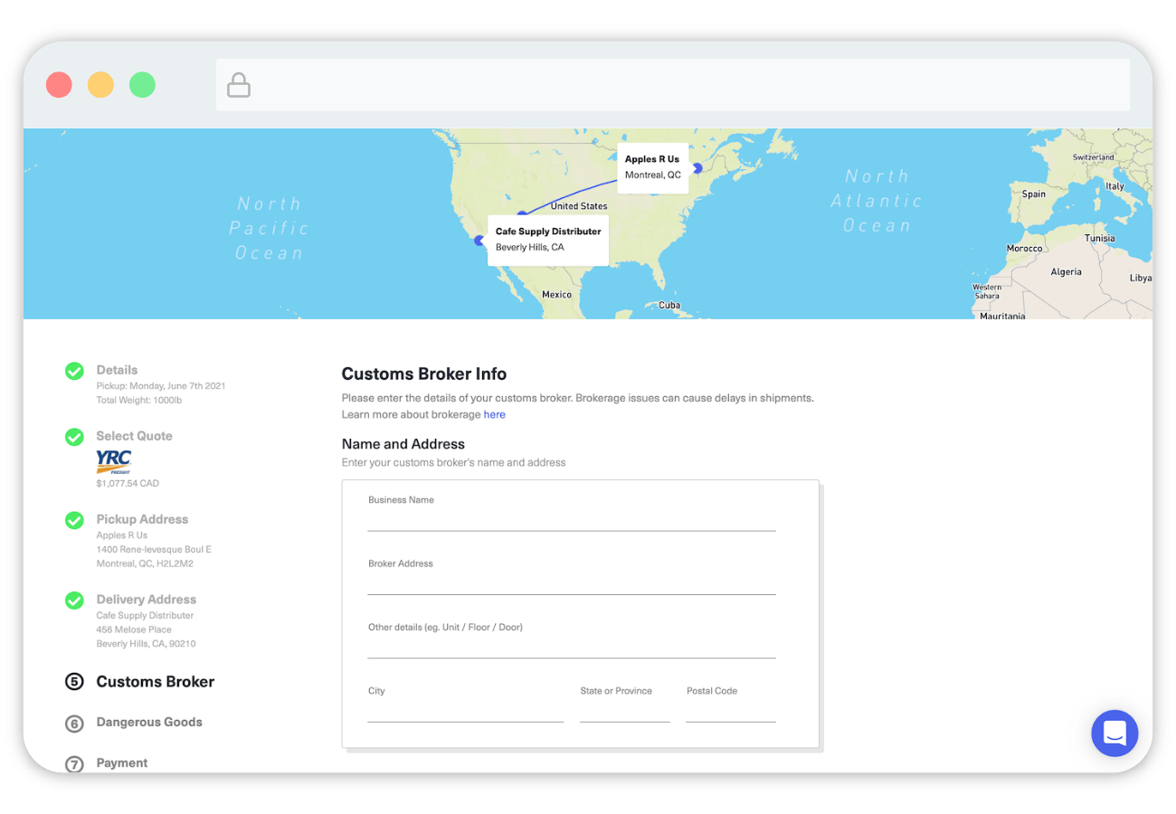Select step 7 circle for Payment

coord(74,763)
